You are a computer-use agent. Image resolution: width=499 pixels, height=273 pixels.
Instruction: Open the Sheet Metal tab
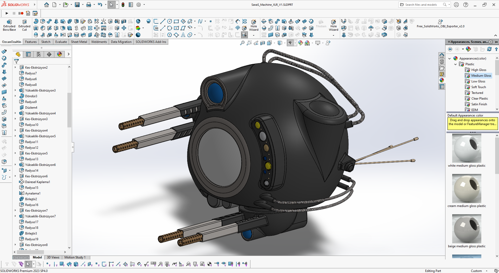(x=79, y=42)
